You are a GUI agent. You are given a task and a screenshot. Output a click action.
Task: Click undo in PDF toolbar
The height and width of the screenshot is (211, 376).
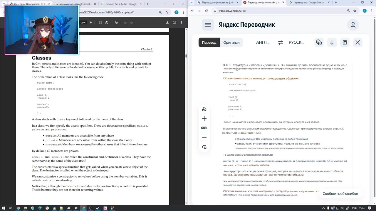pyautogui.click(x=125, y=23)
